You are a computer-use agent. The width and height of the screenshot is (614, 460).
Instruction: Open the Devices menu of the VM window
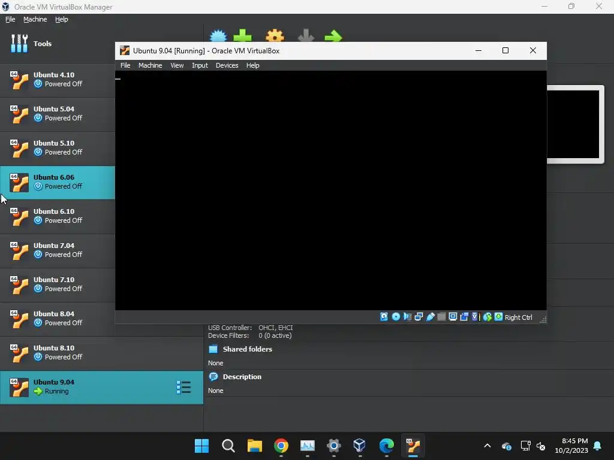[227, 65]
